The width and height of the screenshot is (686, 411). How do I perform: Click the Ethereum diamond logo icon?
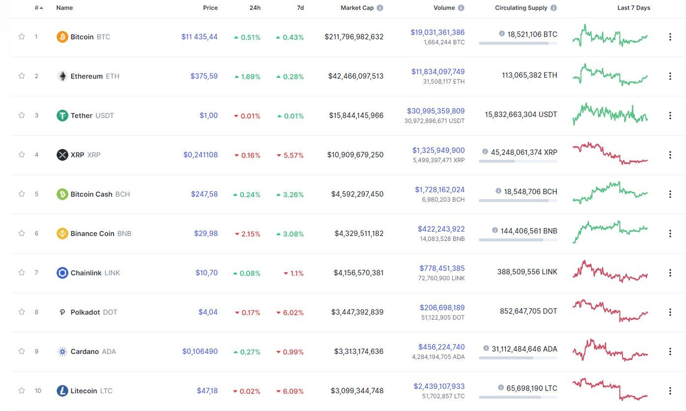tap(62, 76)
